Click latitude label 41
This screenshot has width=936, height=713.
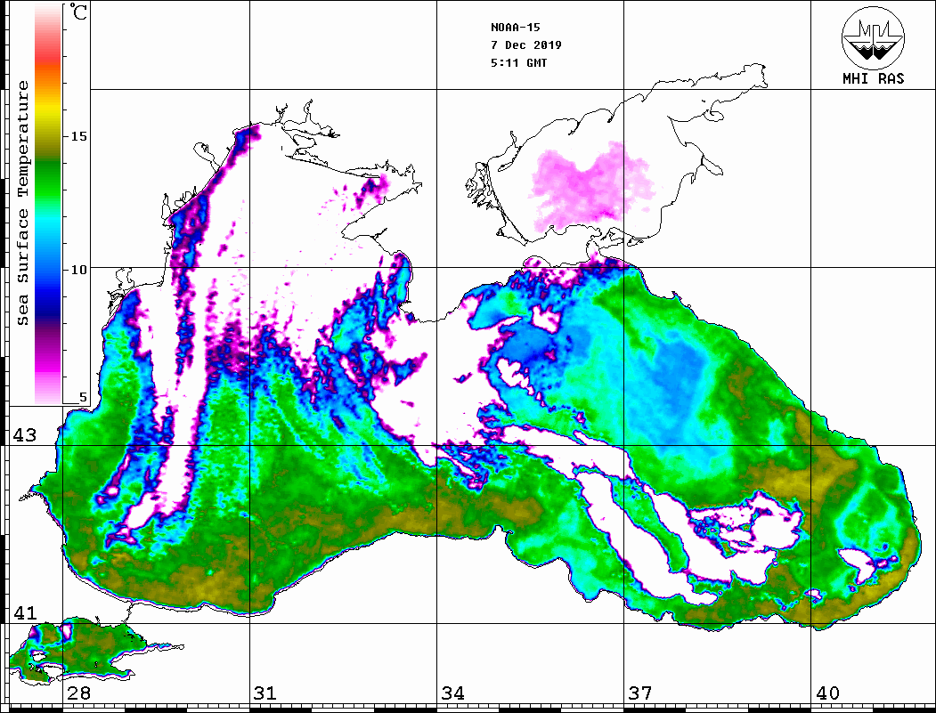[24, 612]
